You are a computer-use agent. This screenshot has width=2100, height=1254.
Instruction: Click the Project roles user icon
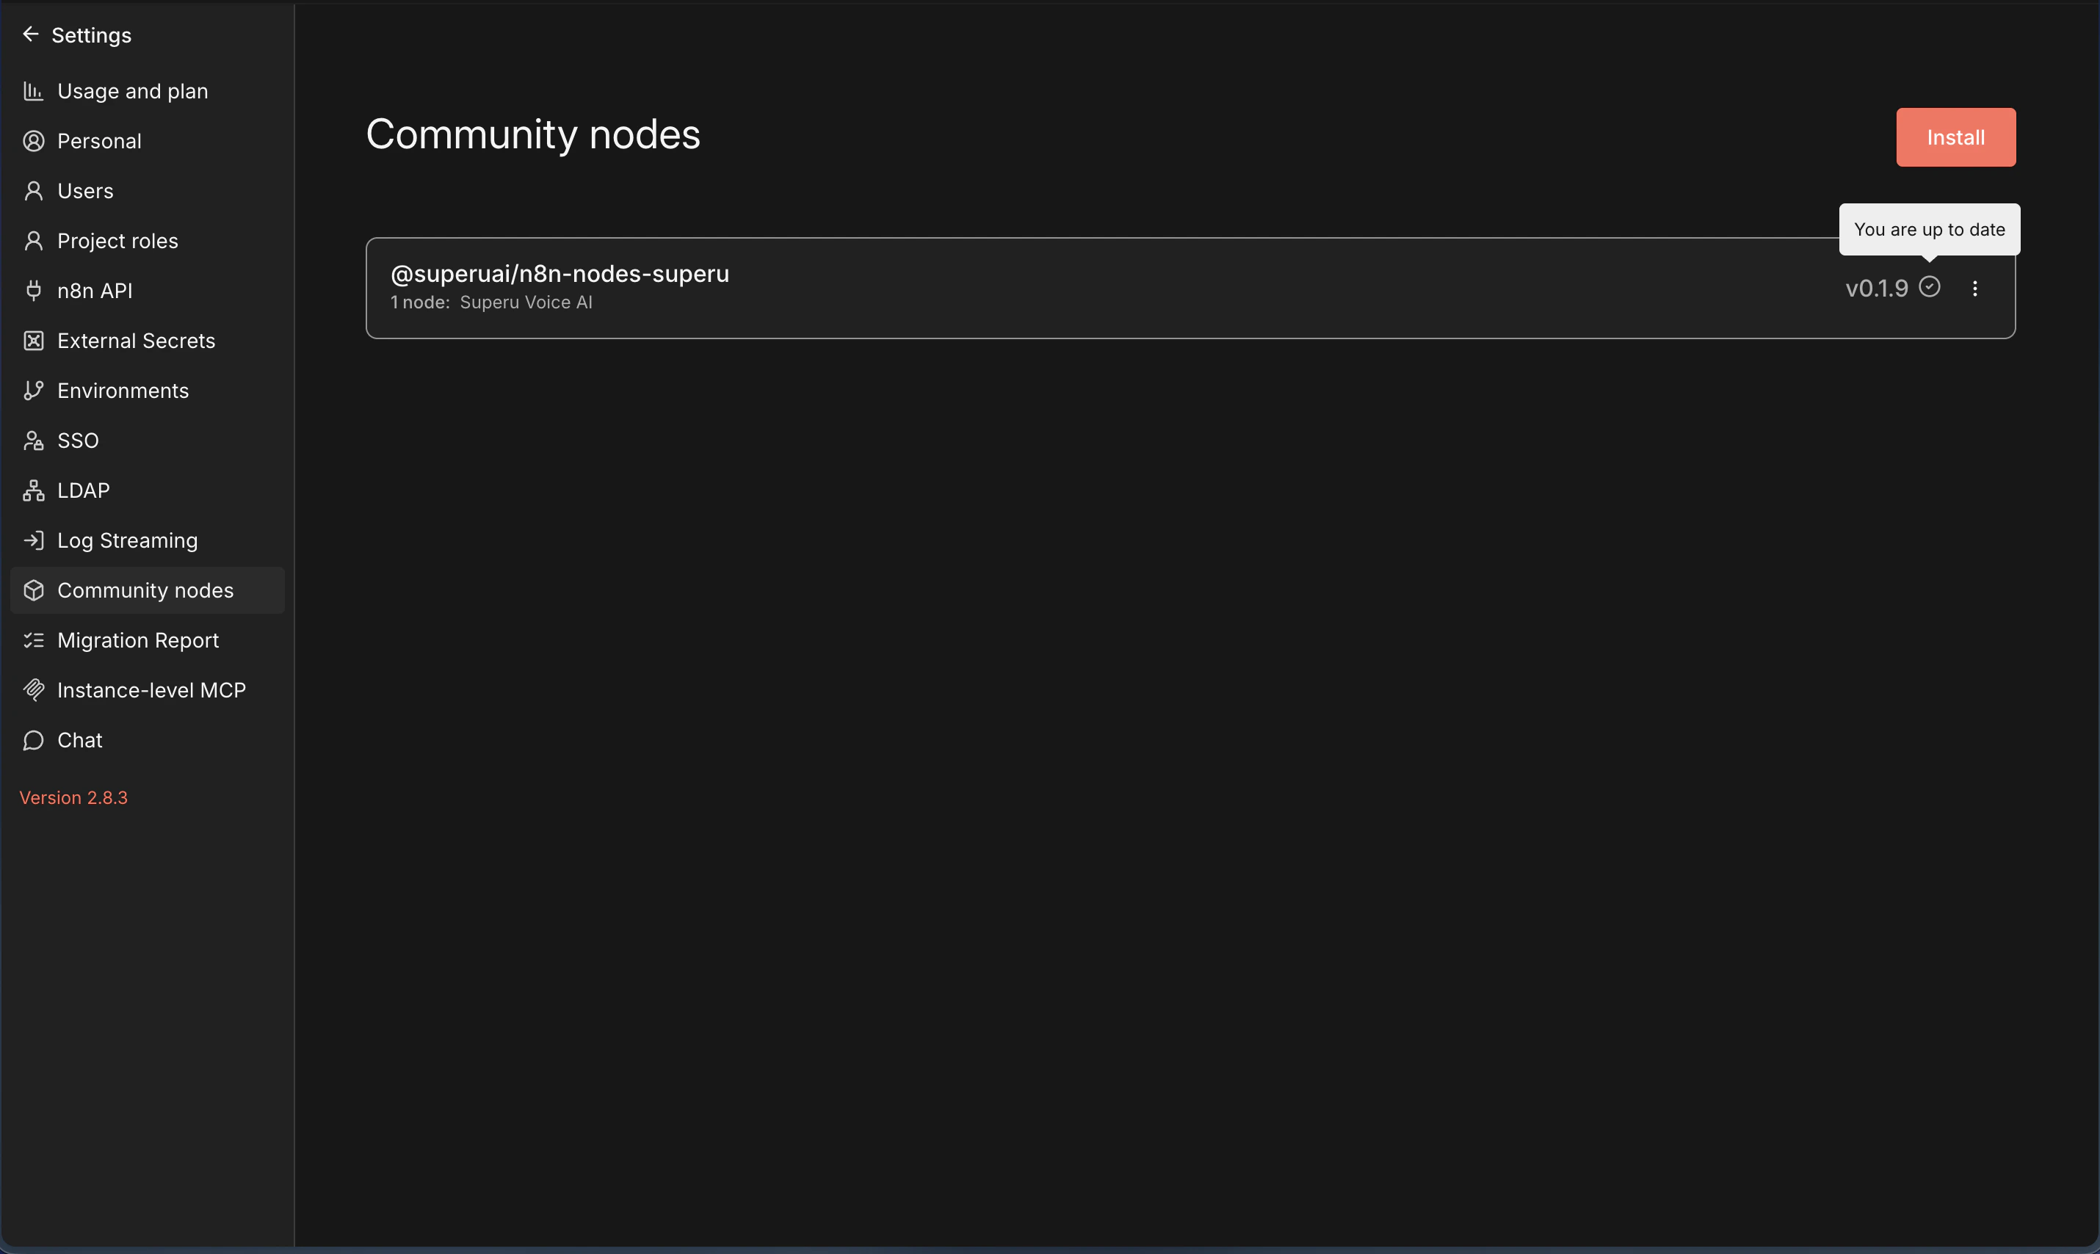tap(33, 241)
